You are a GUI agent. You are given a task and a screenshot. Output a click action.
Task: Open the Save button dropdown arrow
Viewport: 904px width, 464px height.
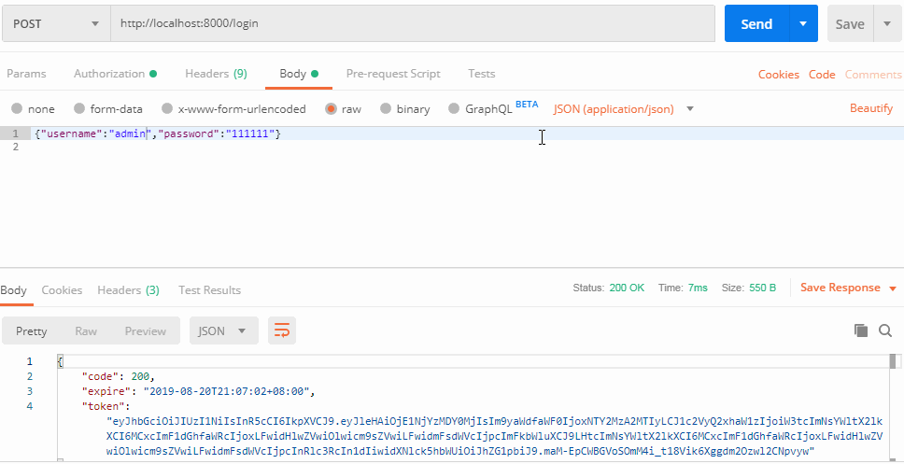[887, 23]
